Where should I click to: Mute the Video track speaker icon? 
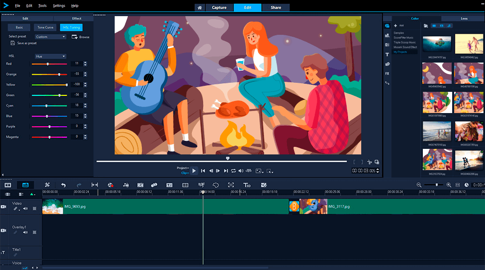pyautogui.click(x=26, y=208)
